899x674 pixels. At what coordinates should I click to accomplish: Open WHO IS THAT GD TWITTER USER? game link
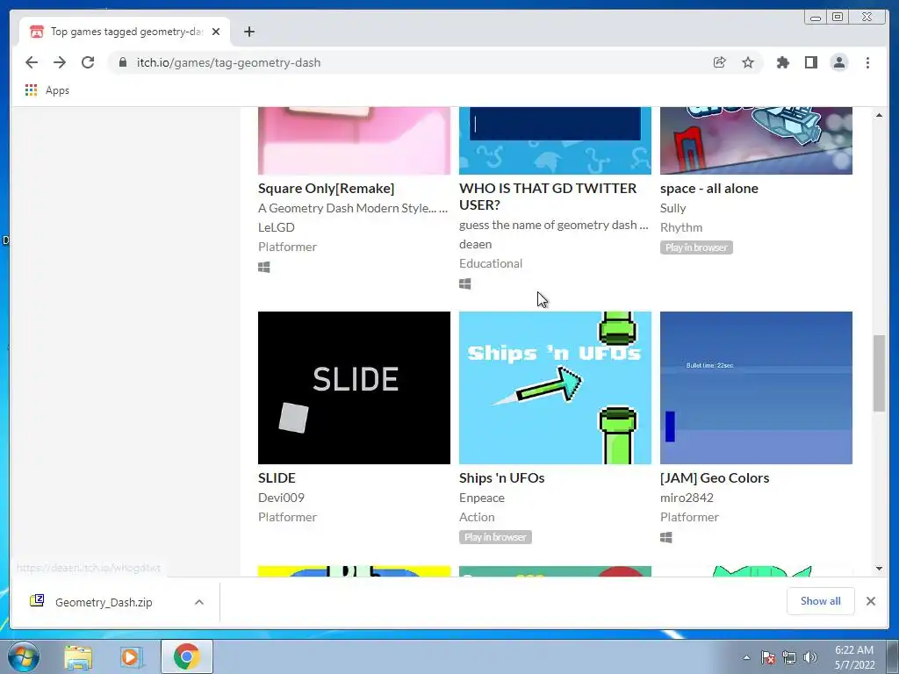pyautogui.click(x=548, y=196)
